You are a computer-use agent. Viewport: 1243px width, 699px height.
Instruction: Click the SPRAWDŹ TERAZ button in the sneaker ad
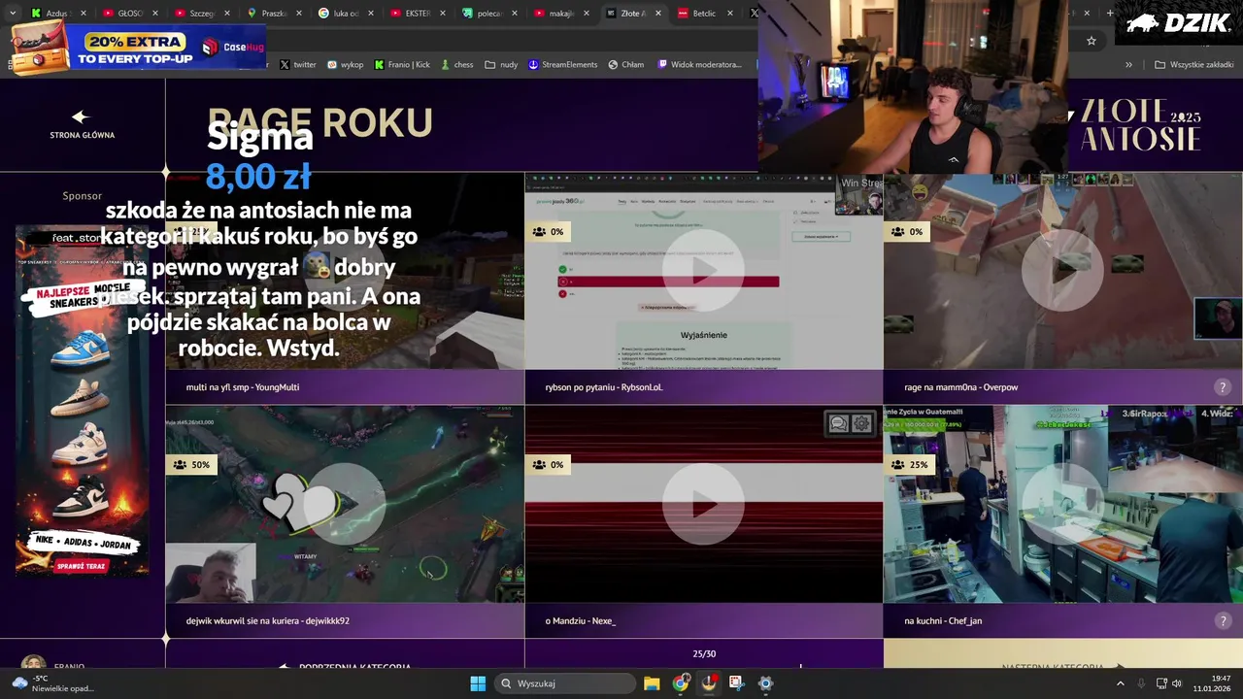82,566
